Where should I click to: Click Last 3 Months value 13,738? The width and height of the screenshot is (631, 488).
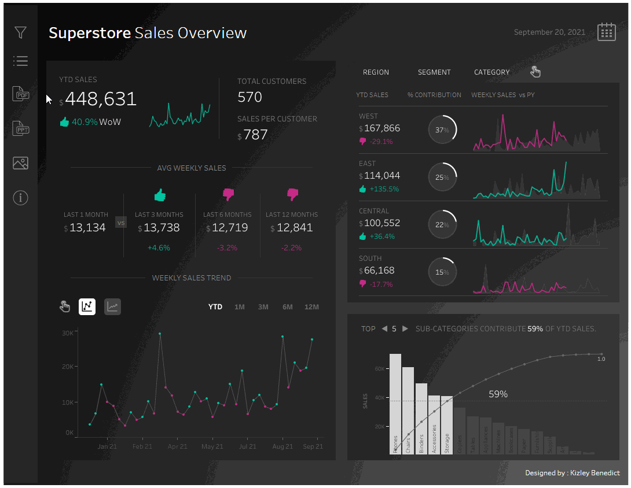[162, 227]
